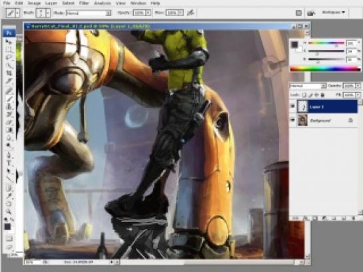Click the zoom percentage field in status bar
Viewport: 363px width, 272px height.
[x=32, y=262]
